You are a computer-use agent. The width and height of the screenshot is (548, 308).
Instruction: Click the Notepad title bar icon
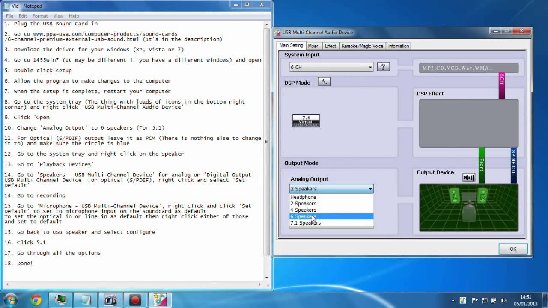6,6
